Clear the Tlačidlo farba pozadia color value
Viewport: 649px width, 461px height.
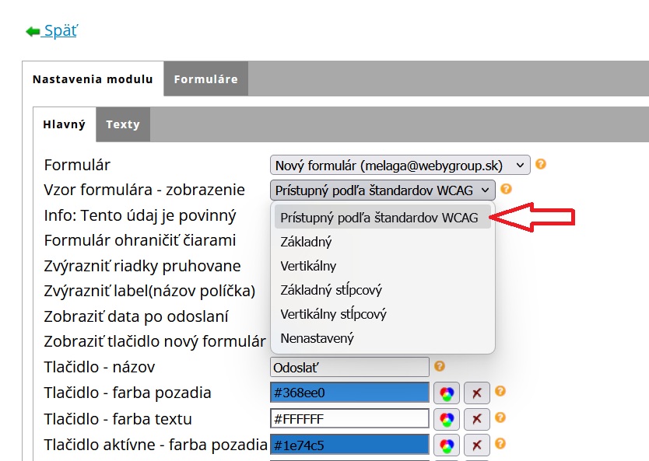pyautogui.click(x=476, y=393)
